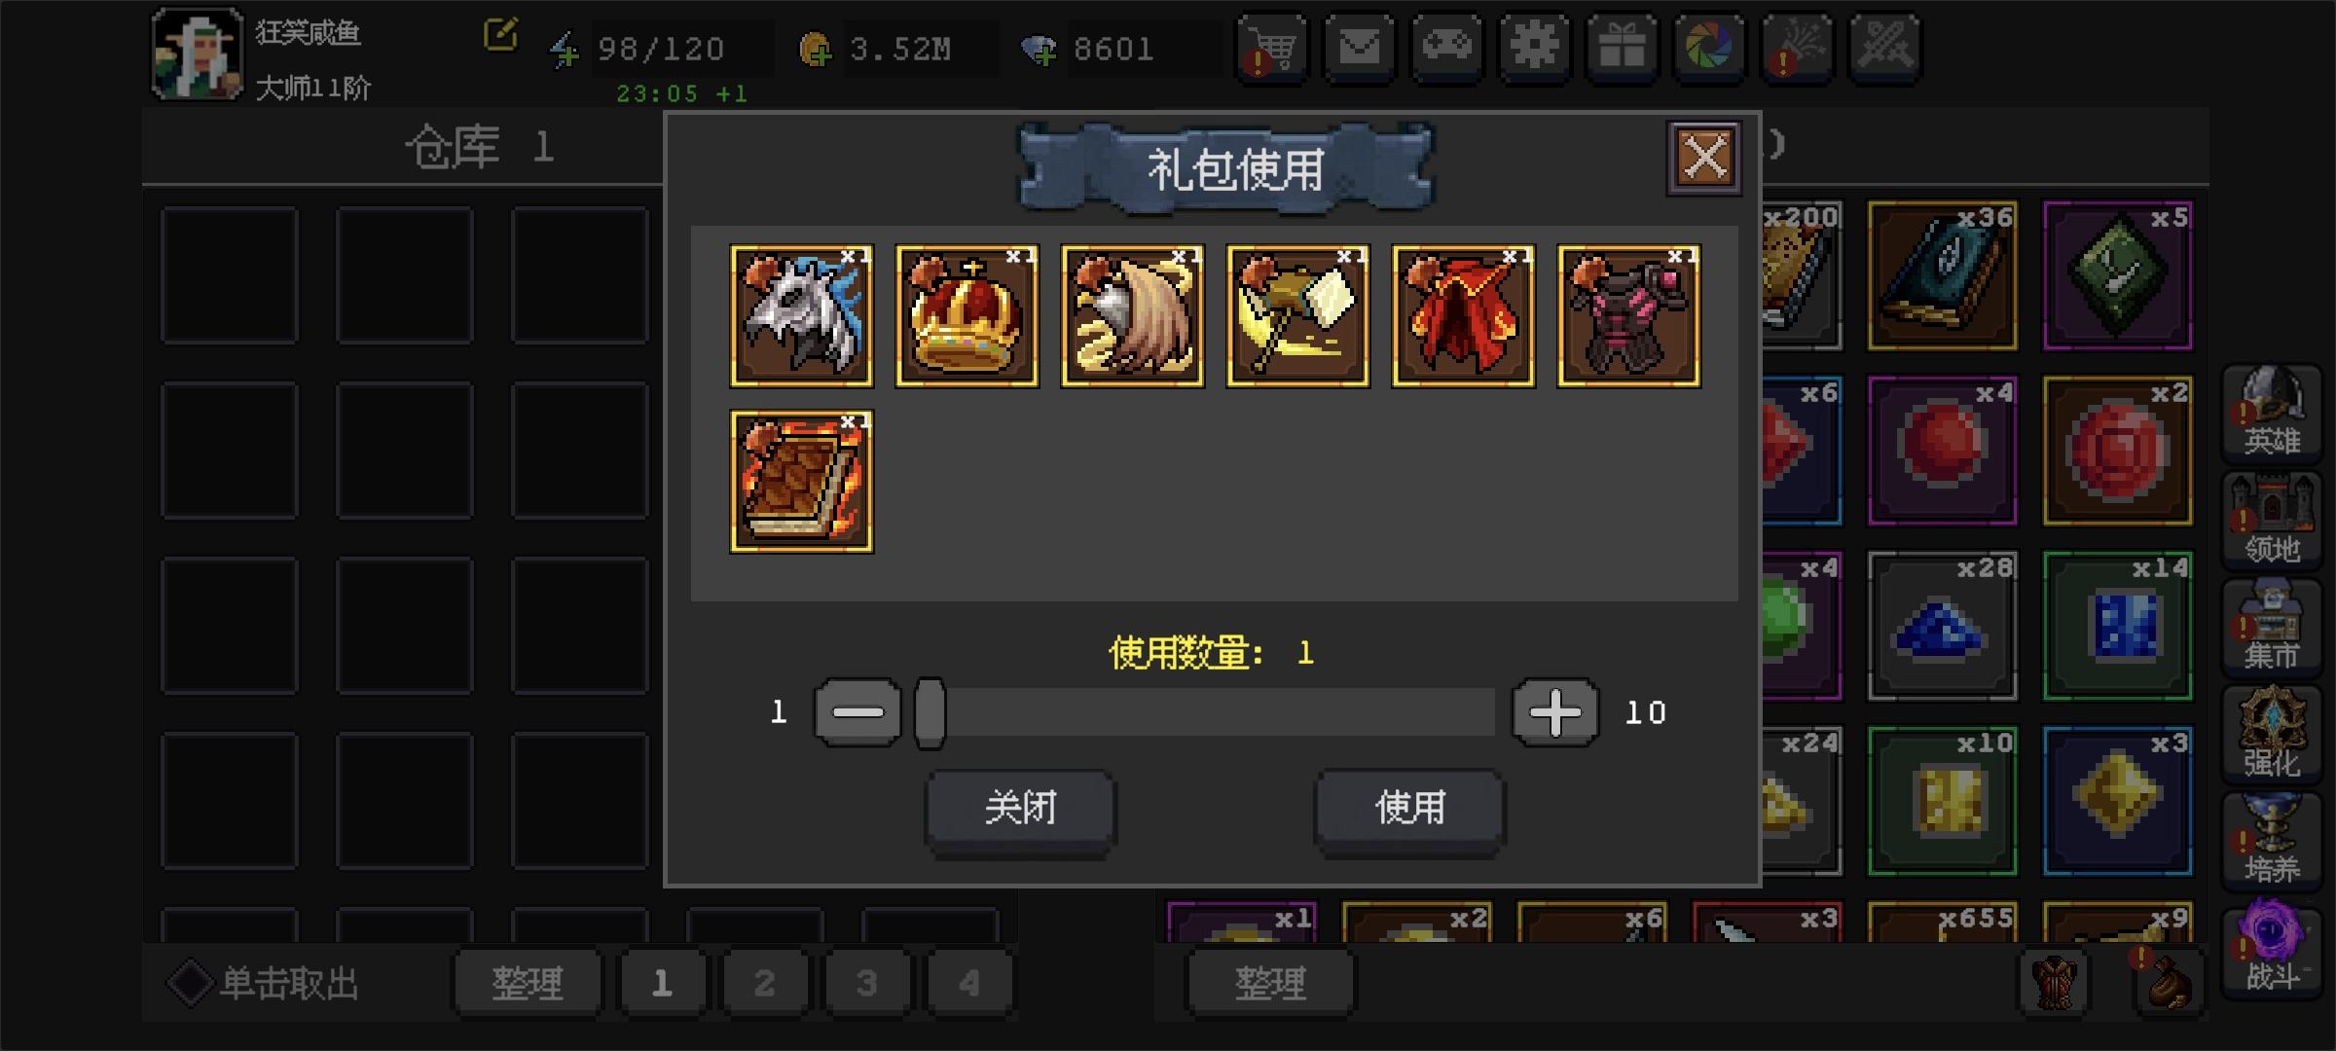Open the gear settings icon

(x=1535, y=48)
